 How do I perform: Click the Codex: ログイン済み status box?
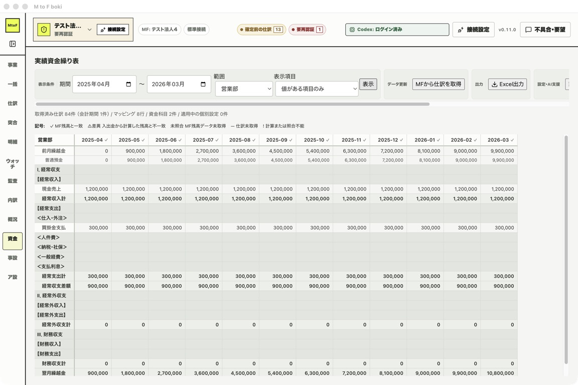[397, 30]
